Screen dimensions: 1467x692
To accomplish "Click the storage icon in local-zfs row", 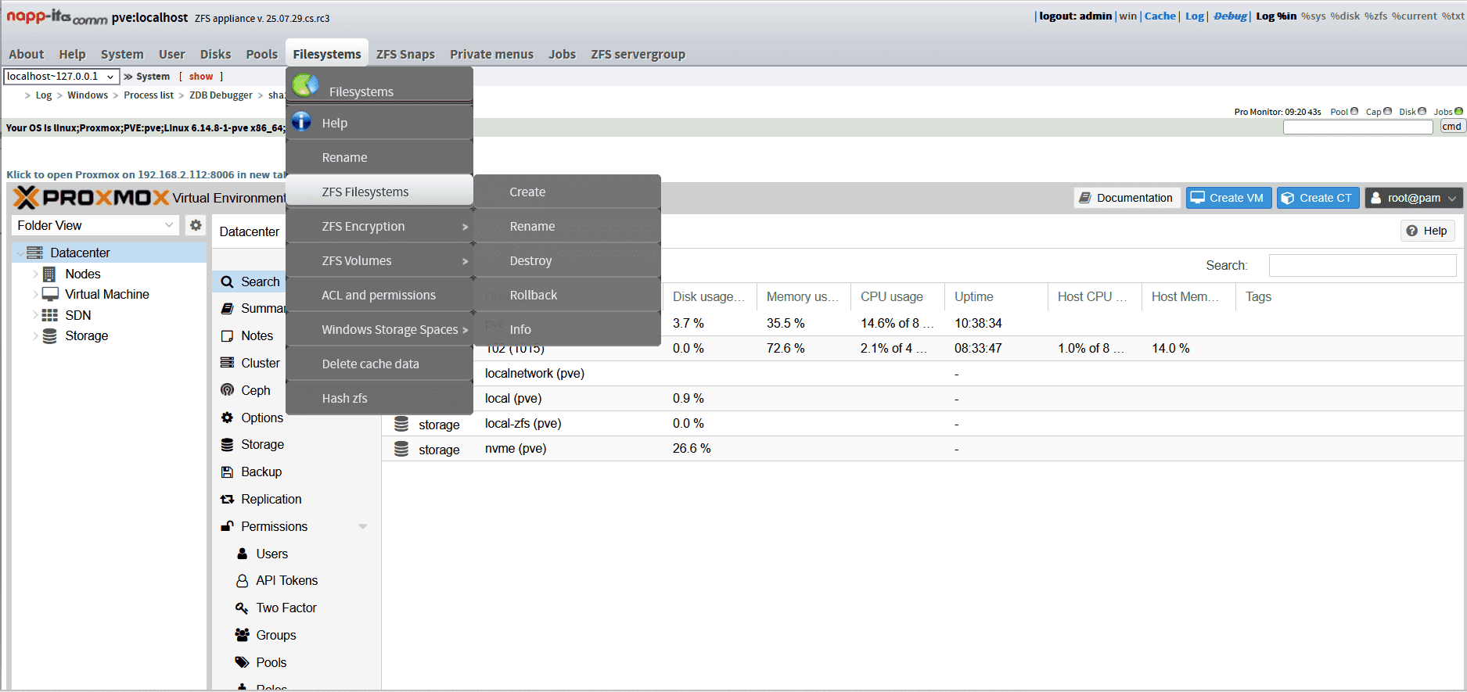I will pyautogui.click(x=401, y=424).
